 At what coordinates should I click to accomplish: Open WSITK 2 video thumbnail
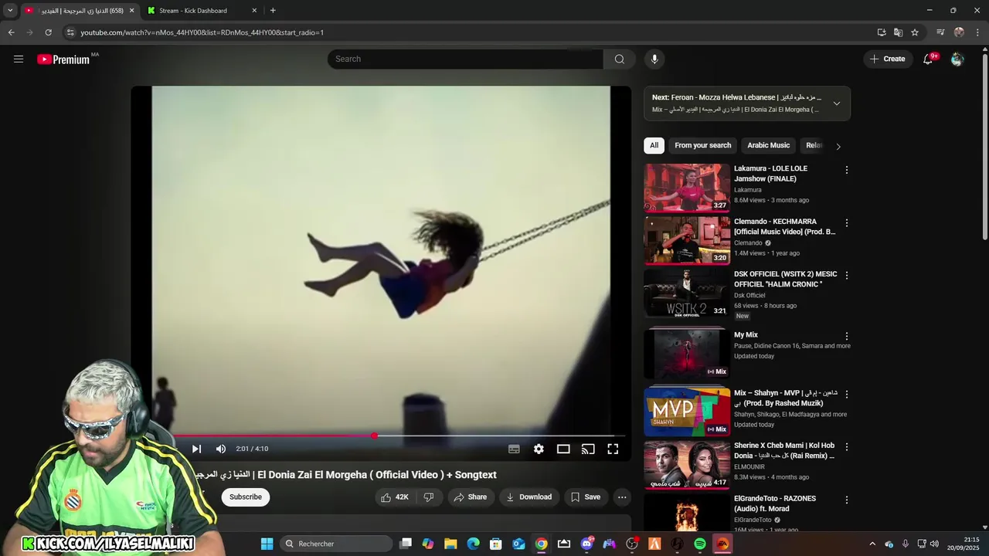pos(687,293)
